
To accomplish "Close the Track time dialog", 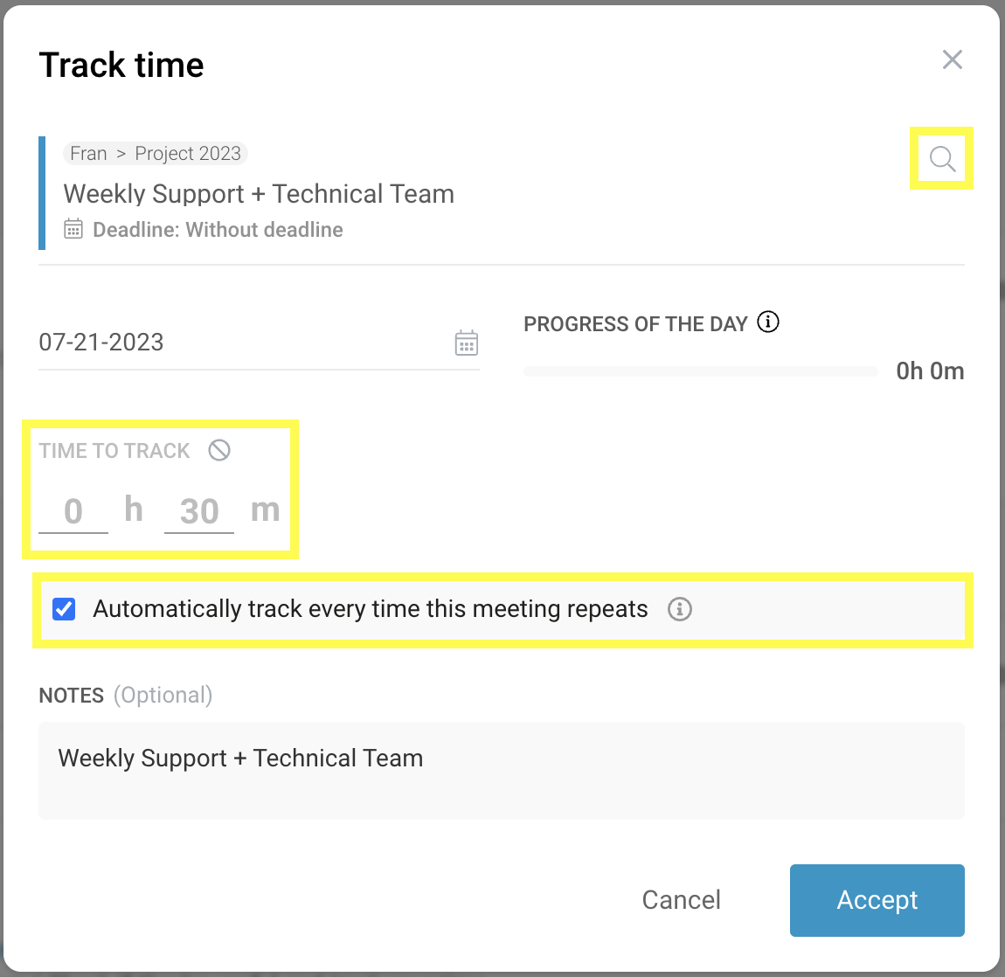I will pyautogui.click(x=952, y=59).
